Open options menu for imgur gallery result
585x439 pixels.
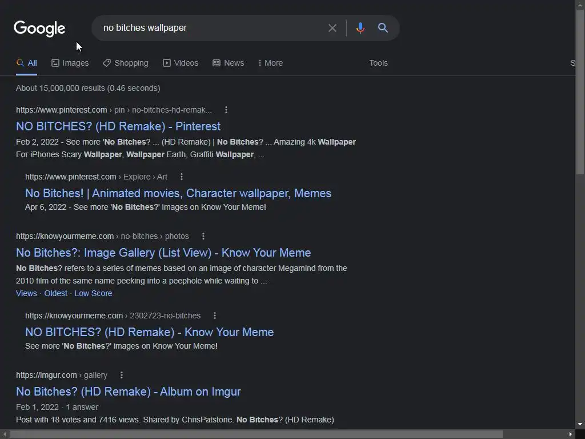tap(122, 375)
